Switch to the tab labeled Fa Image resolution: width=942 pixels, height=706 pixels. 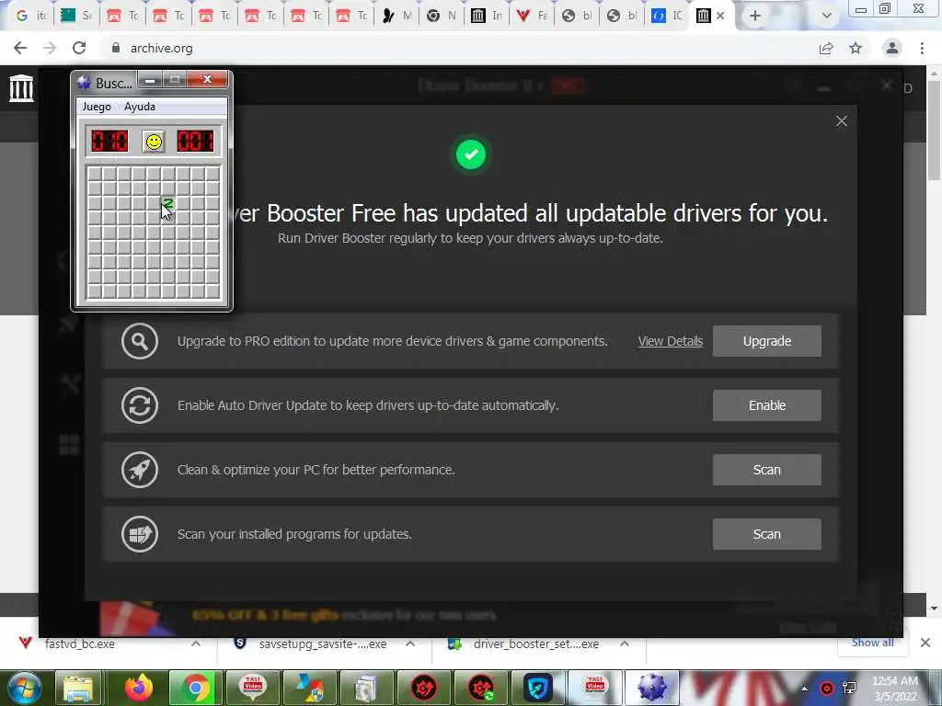533,17
